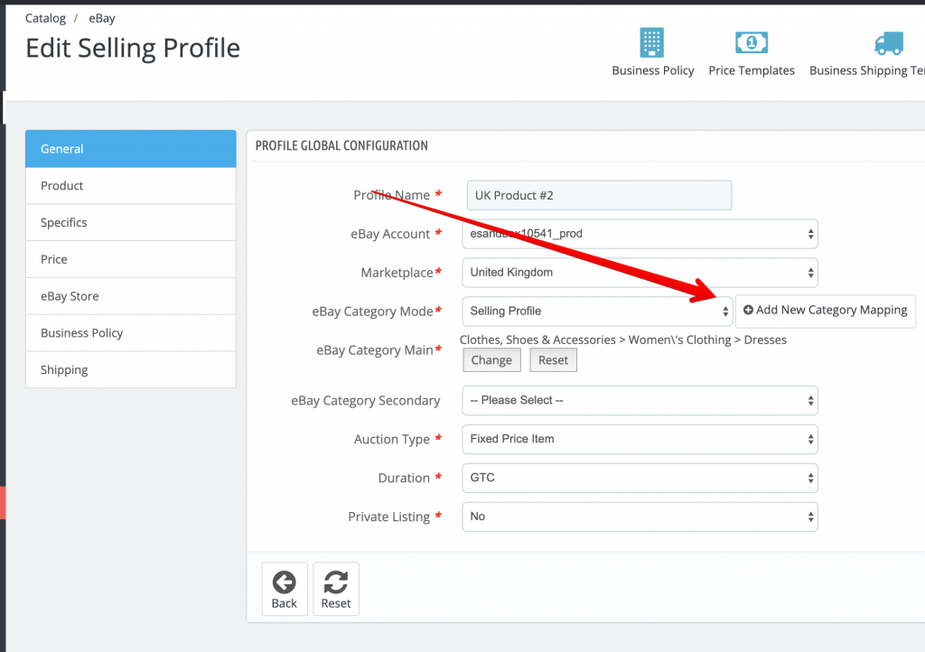
Task: Expand the eBay Category Mode dropdown
Action: [597, 312]
